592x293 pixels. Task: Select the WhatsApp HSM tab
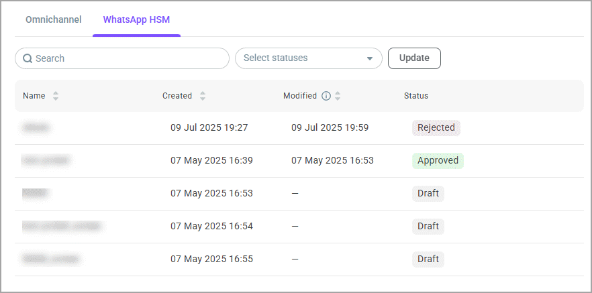136,19
